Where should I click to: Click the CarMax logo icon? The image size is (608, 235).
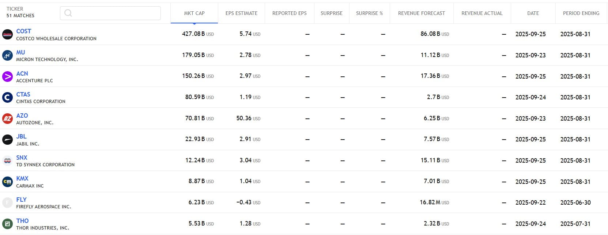coord(7,182)
